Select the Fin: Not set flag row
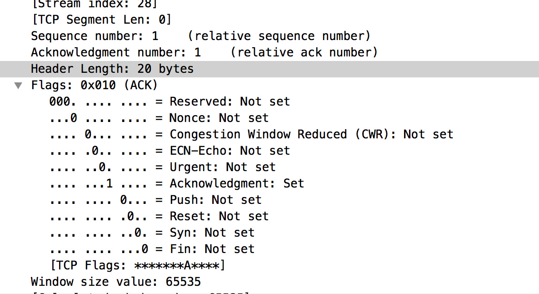This screenshot has width=539, height=294. click(151, 249)
